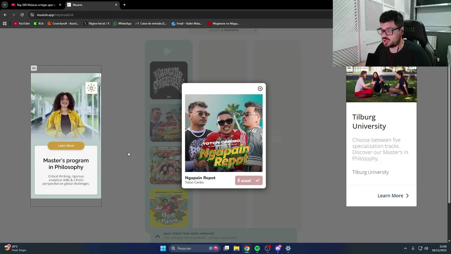
Task: Open the WhatsApp bookmark
Action: [x=122, y=24]
